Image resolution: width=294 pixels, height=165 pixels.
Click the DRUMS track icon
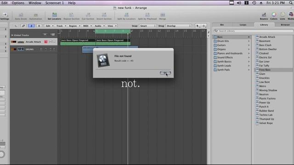click(21, 49)
